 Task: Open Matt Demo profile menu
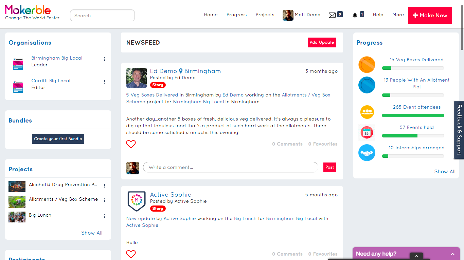click(308, 15)
